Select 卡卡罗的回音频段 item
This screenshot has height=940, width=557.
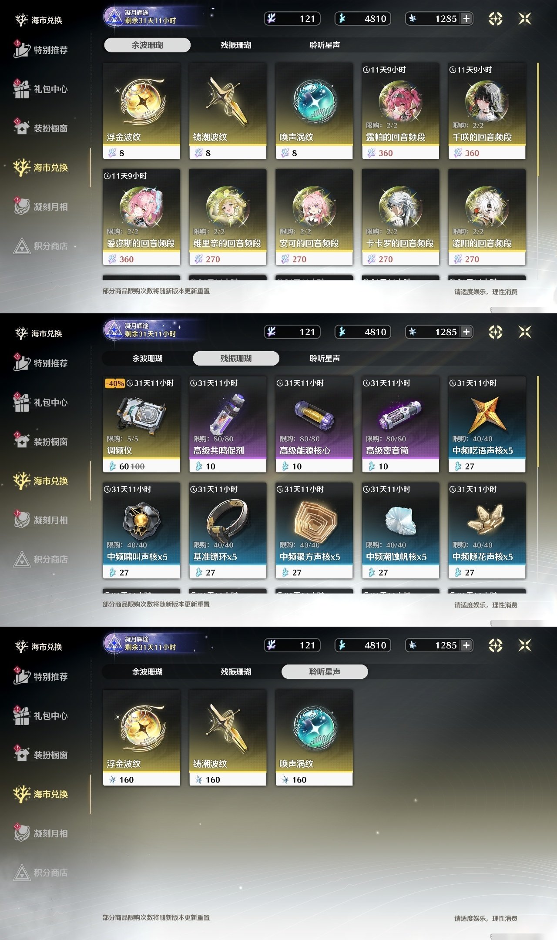pyautogui.click(x=400, y=217)
